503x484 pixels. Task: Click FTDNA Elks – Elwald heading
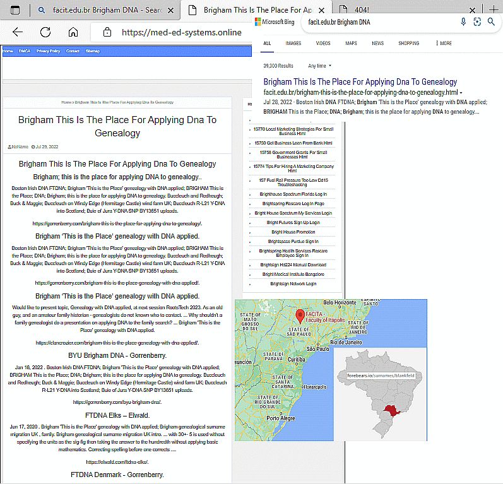(117, 415)
